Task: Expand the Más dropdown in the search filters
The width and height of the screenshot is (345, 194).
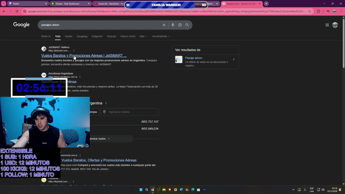Action: (143, 36)
